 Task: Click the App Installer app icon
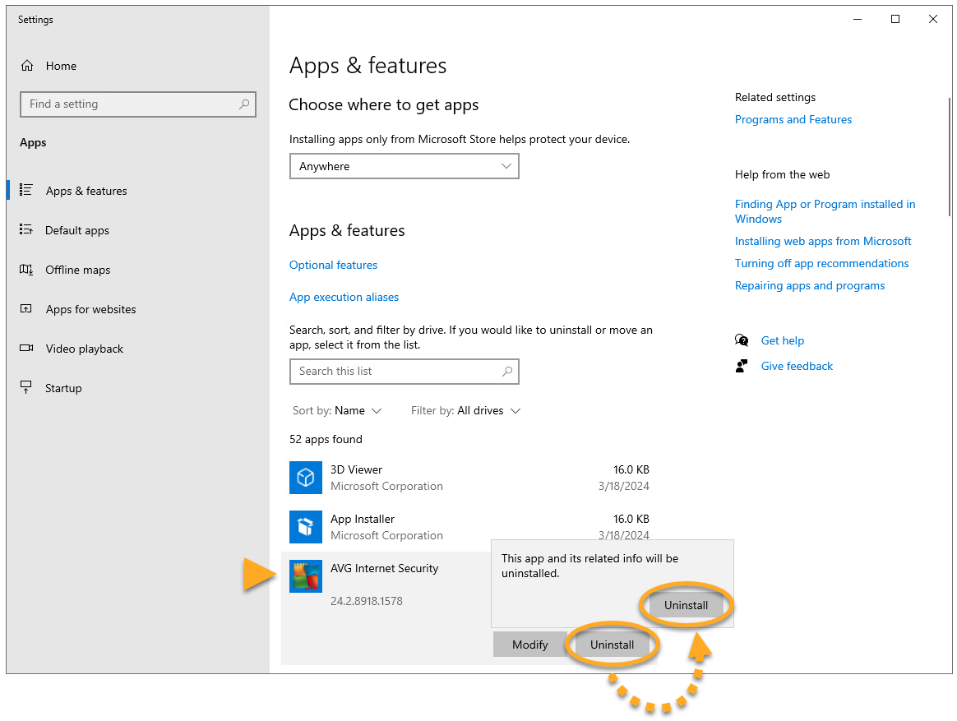[305, 527]
